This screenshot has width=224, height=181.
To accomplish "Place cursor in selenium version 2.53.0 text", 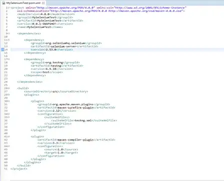I will coord(51,50).
